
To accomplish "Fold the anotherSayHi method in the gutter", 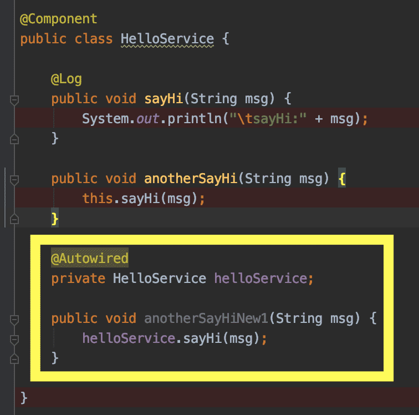I will 14,180.
